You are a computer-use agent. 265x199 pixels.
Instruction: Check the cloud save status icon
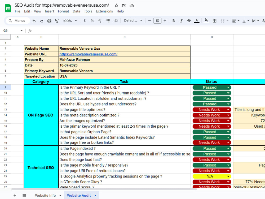132,6
